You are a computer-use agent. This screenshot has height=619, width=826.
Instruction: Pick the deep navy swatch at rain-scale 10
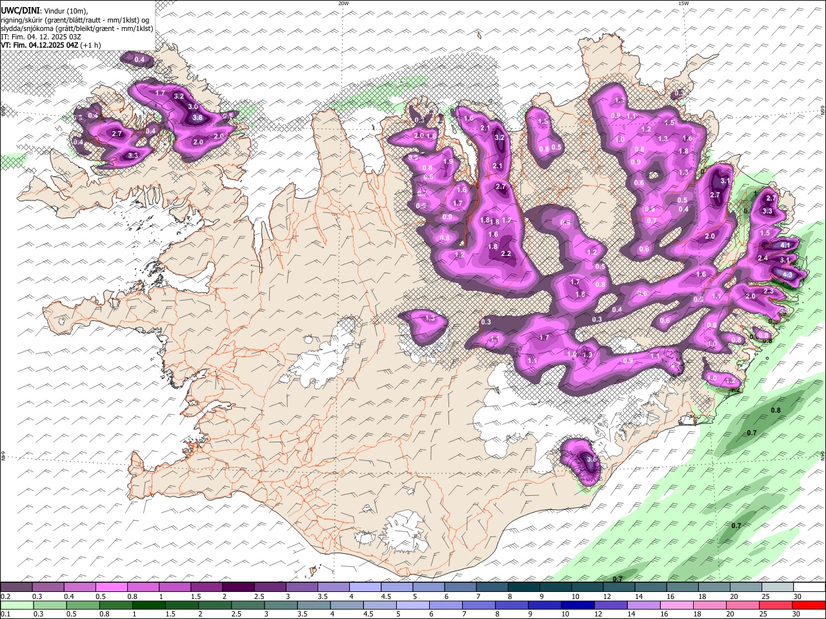pos(577,605)
